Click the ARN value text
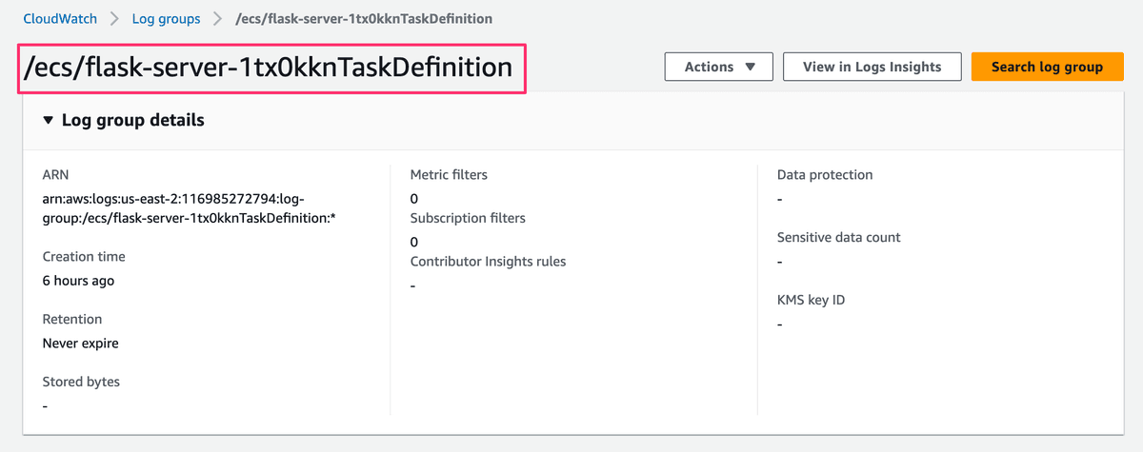 tap(189, 208)
